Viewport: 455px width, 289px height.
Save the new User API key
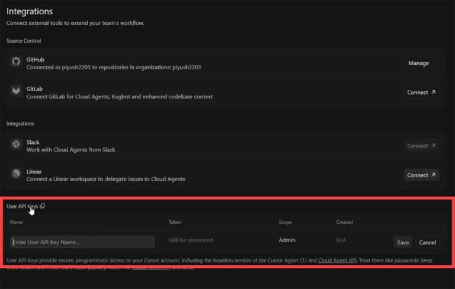(403, 242)
